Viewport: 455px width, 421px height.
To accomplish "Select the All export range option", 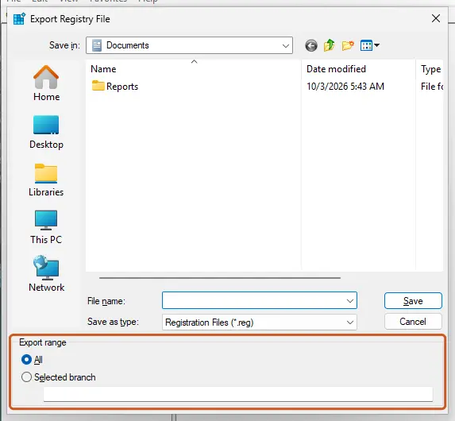I will 32,360.
